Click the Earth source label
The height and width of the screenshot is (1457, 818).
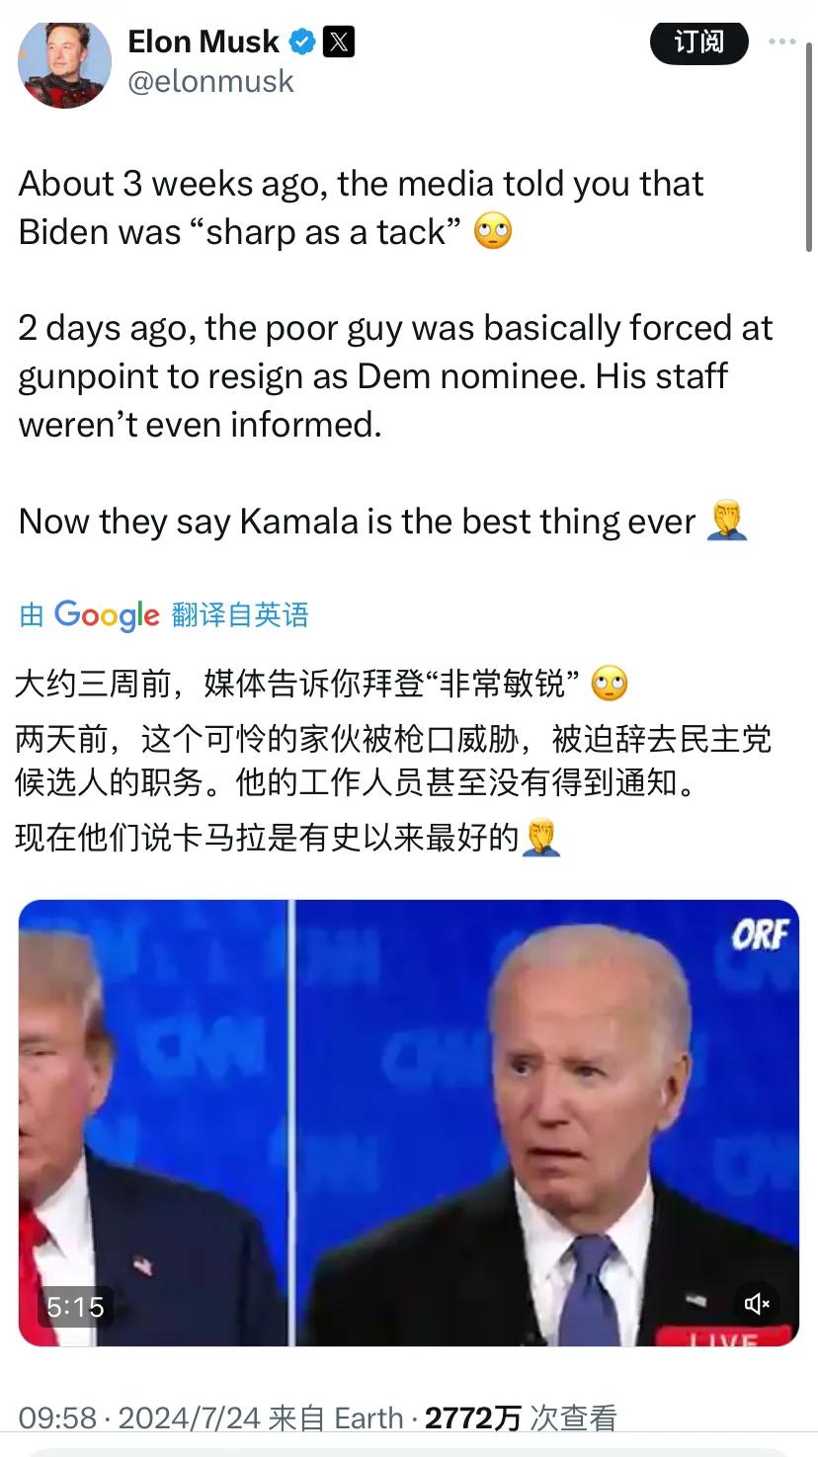(x=368, y=1418)
